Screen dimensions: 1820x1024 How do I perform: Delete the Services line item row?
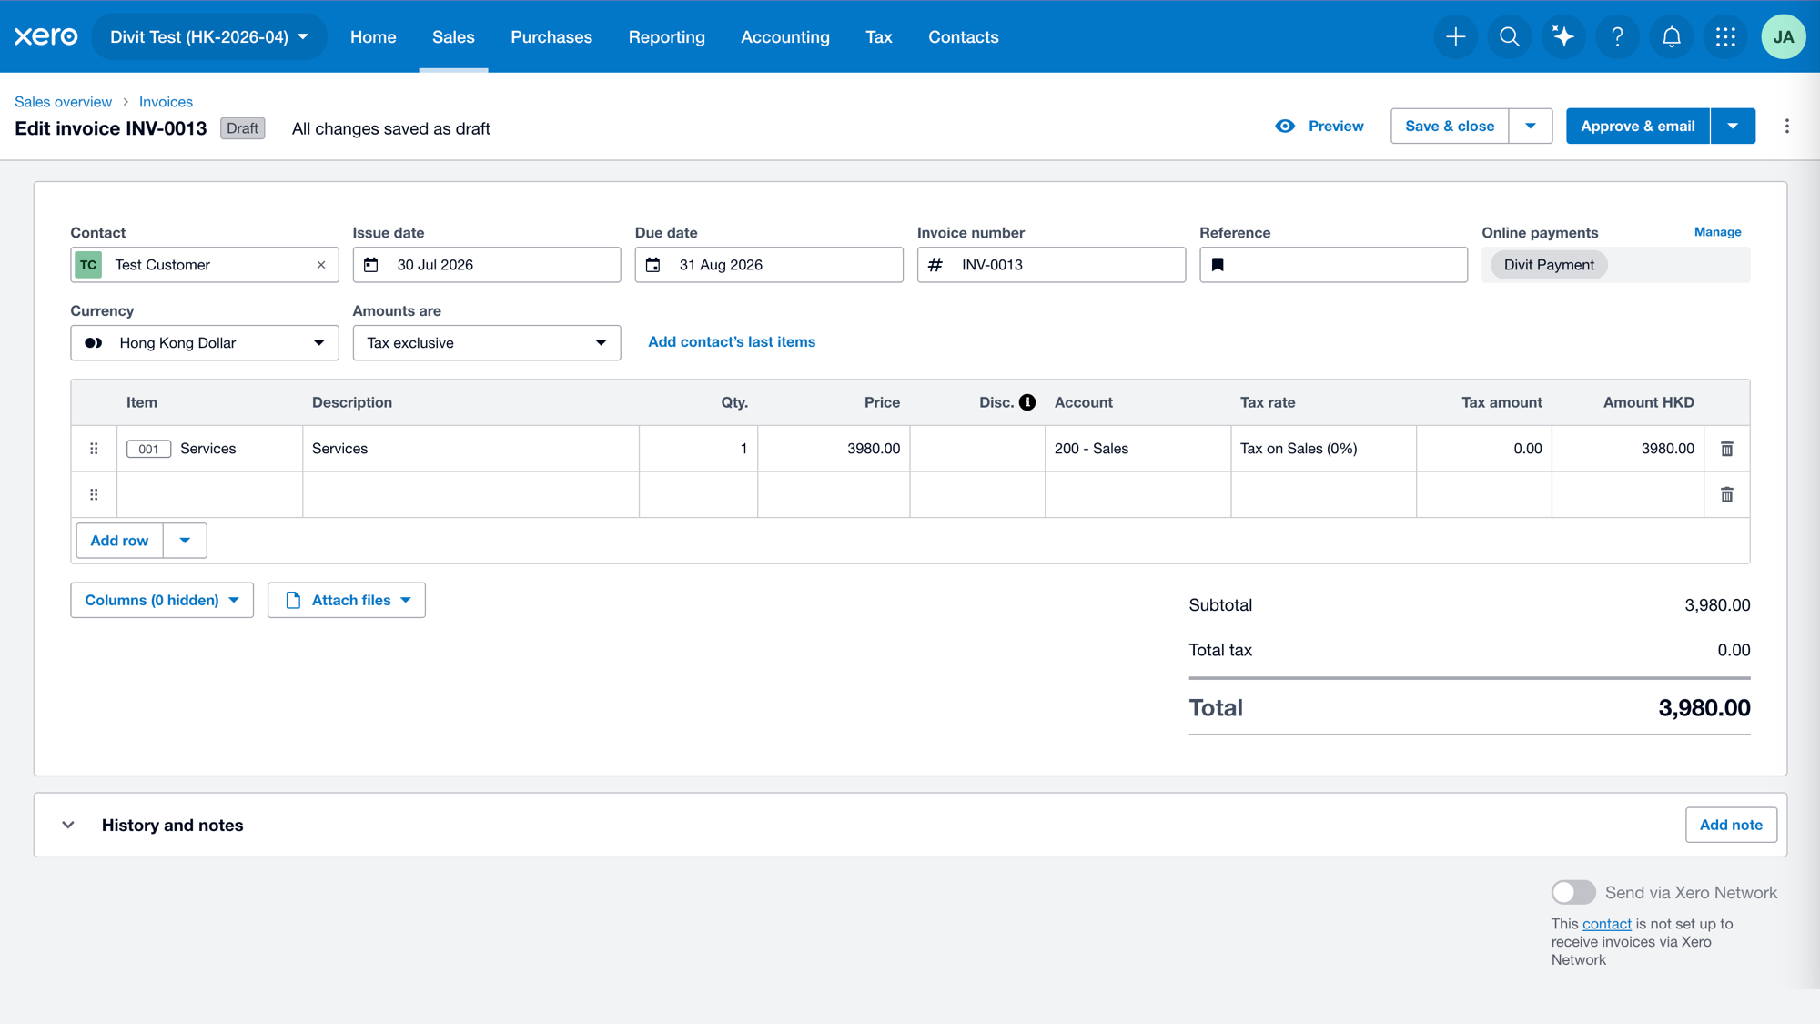[1727, 449]
